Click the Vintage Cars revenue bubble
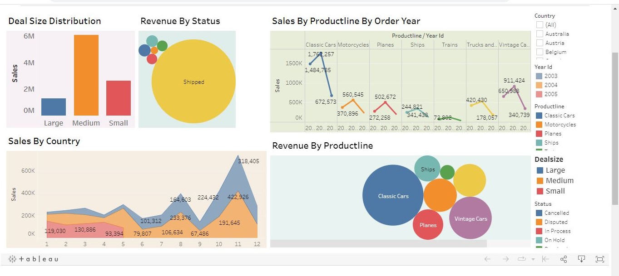Image resolution: width=619 pixels, height=276 pixels. tap(470, 218)
